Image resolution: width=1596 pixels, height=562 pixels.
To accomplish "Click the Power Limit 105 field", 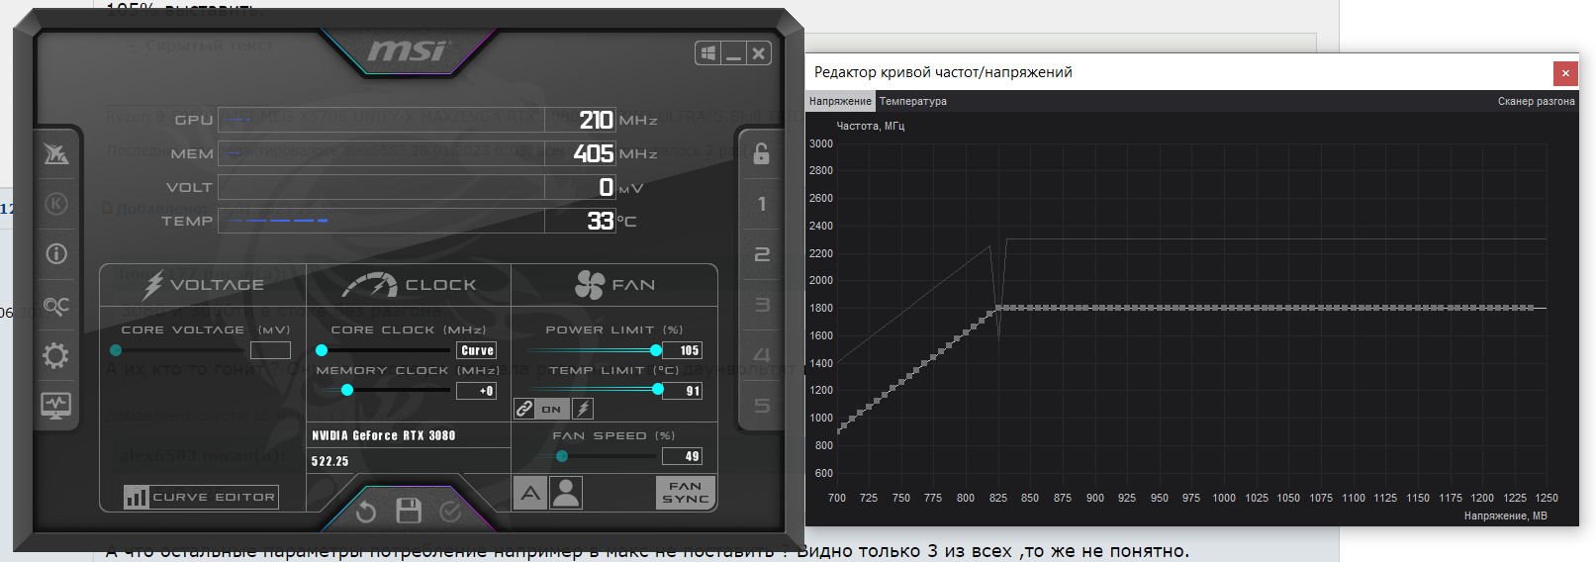I will (683, 350).
